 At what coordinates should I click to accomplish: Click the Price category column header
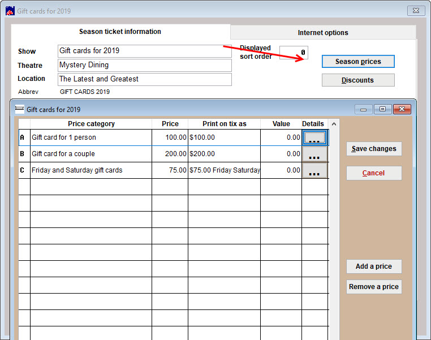coord(91,124)
